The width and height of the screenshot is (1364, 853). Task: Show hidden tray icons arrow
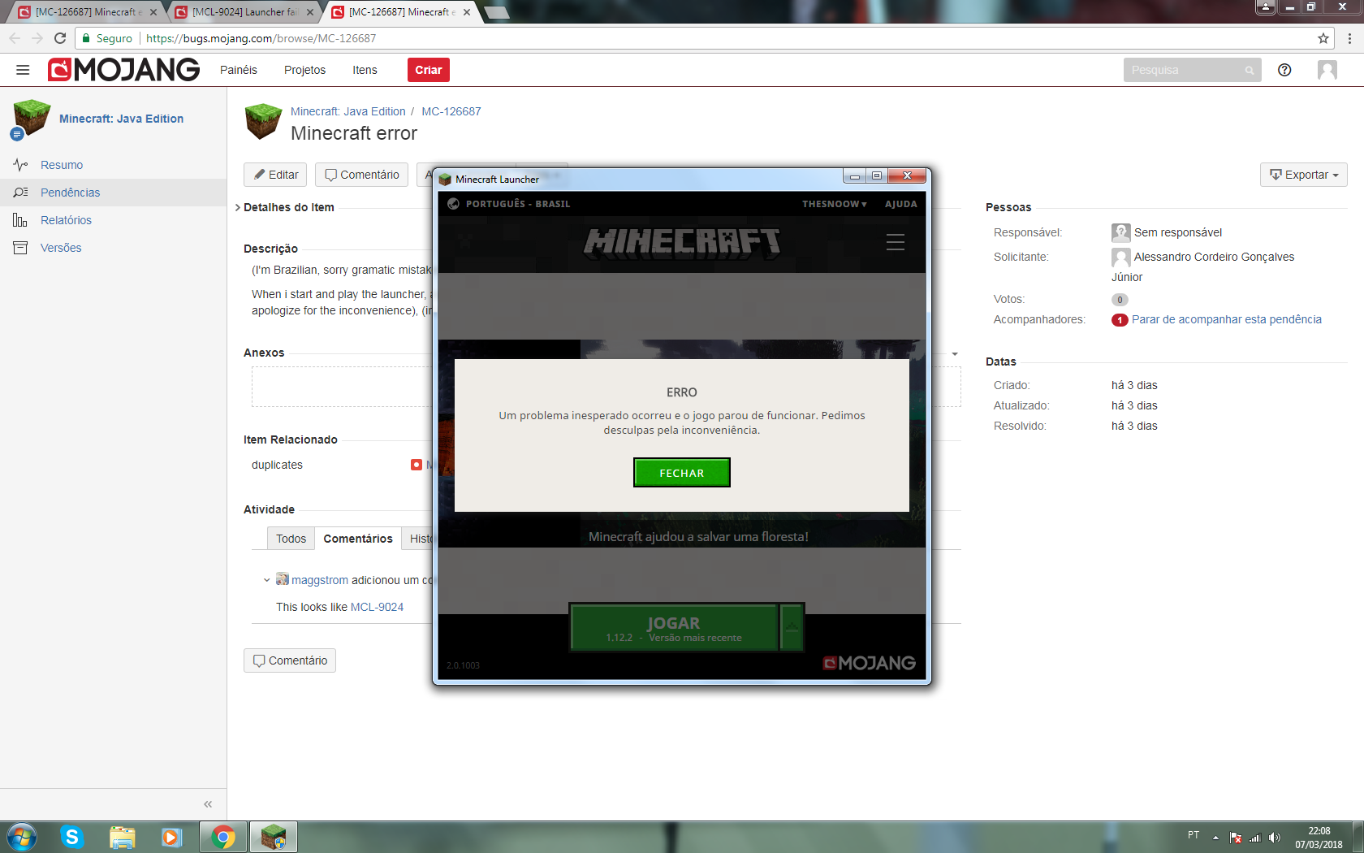(x=1215, y=838)
